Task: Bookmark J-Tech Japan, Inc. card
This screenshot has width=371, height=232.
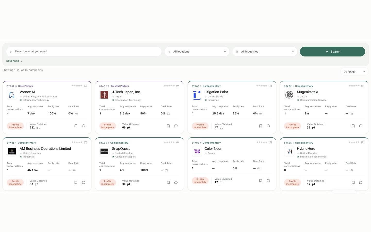Action: click(x=168, y=126)
